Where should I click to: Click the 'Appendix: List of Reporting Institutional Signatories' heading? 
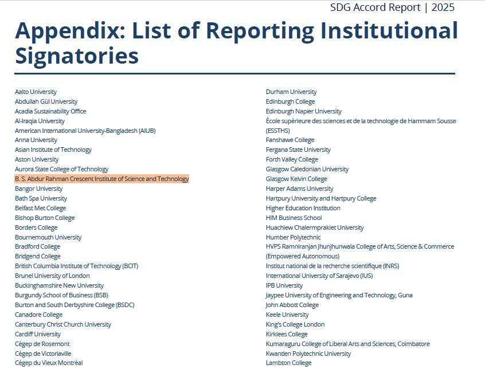(236, 43)
